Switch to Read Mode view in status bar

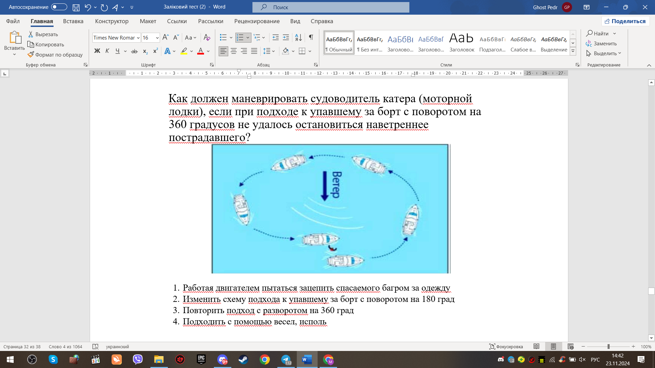click(x=536, y=347)
